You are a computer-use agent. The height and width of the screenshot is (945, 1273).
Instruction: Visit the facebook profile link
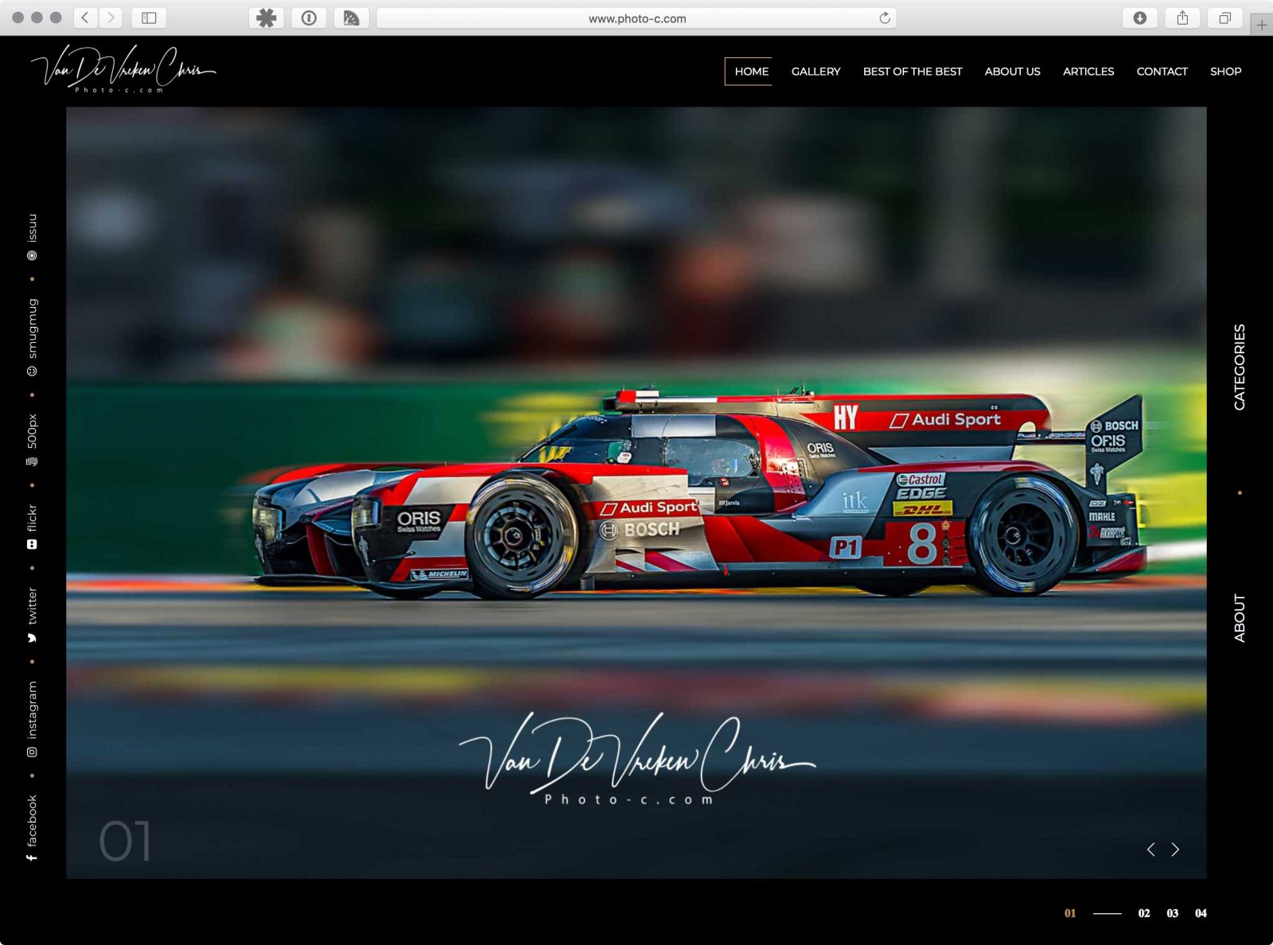[32, 828]
